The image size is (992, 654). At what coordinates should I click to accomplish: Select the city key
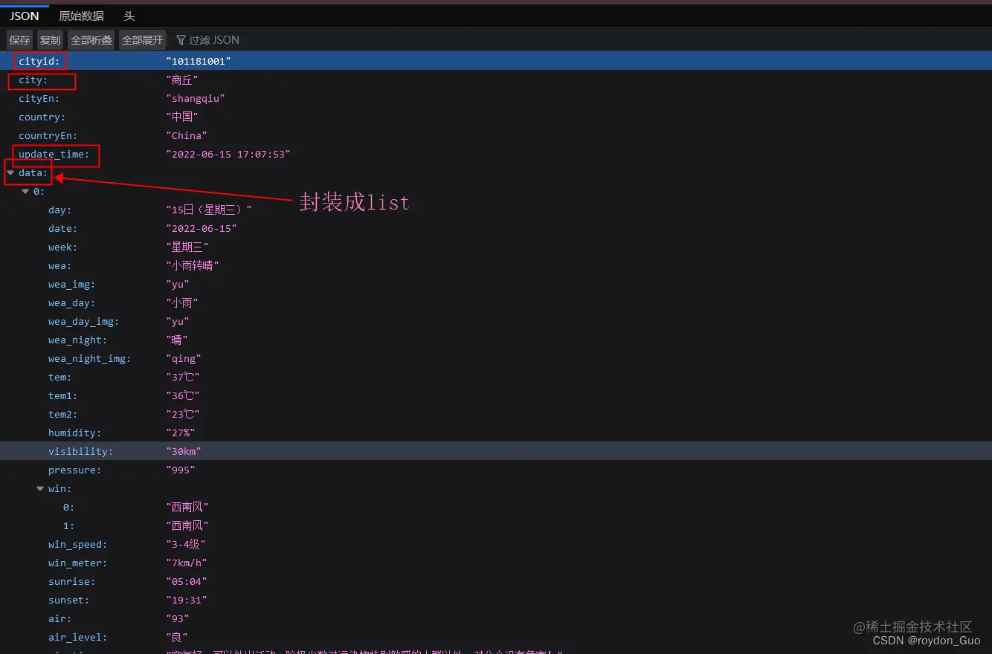point(33,80)
